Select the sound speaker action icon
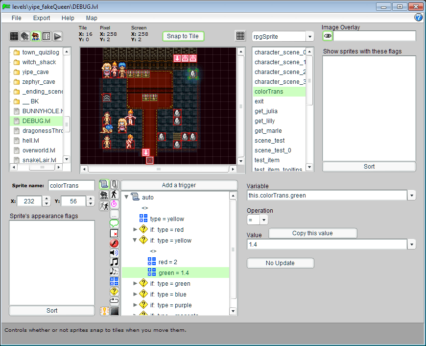426x346 pixels. click(x=114, y=252)
